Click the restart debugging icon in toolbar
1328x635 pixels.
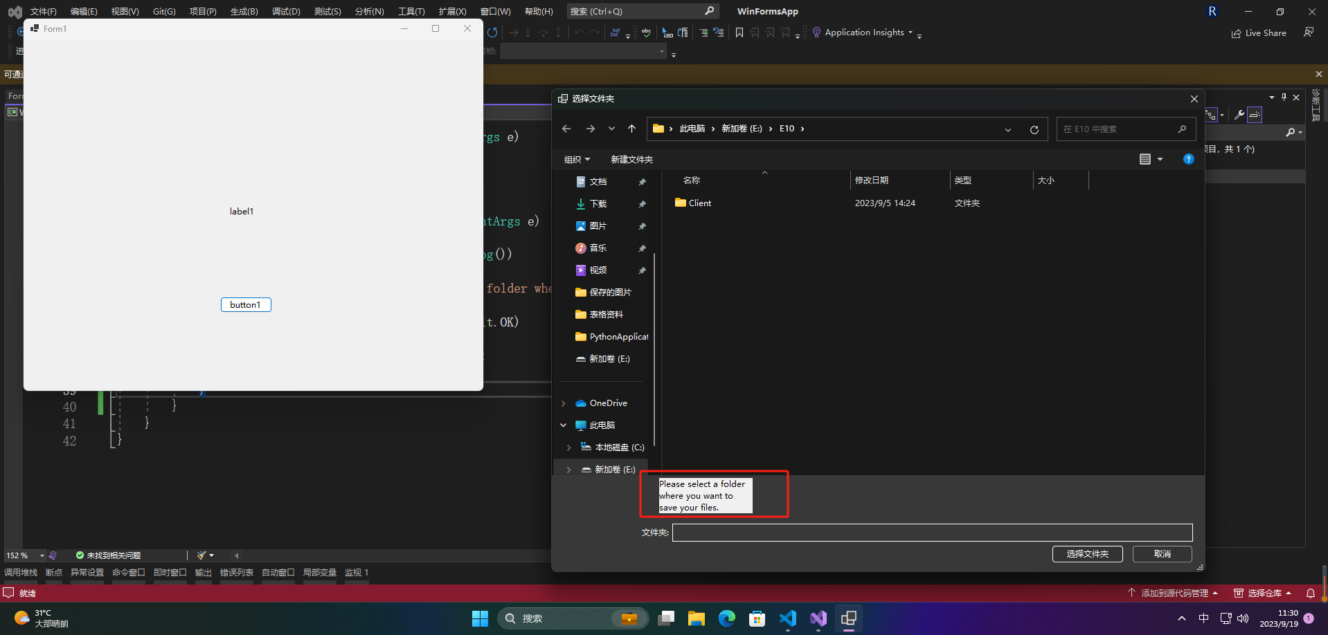[x=492, y=33]
